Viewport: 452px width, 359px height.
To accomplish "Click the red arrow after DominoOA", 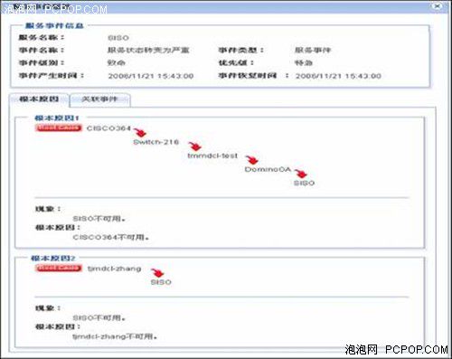I will click(x=301, y=174).
